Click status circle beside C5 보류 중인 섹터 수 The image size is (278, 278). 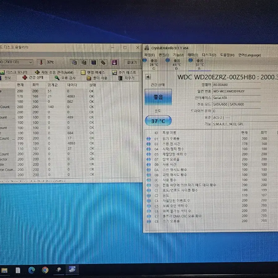[x=149, y=206]
